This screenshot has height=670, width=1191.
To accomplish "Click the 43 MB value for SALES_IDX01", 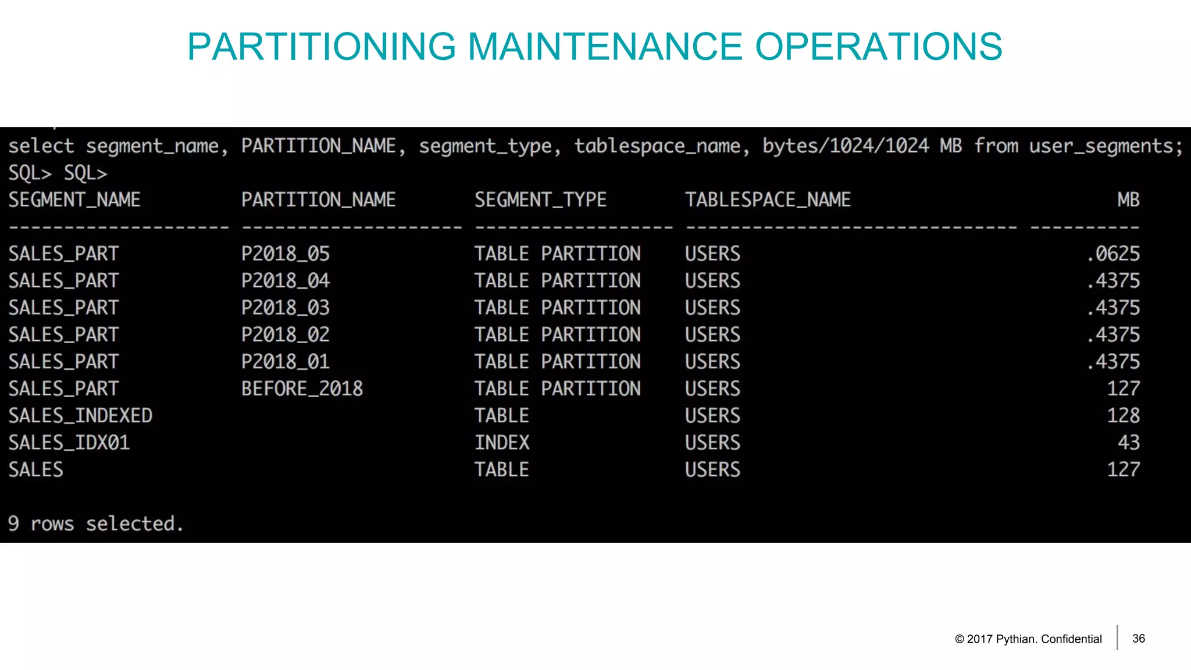I will tap(1129, 443).
